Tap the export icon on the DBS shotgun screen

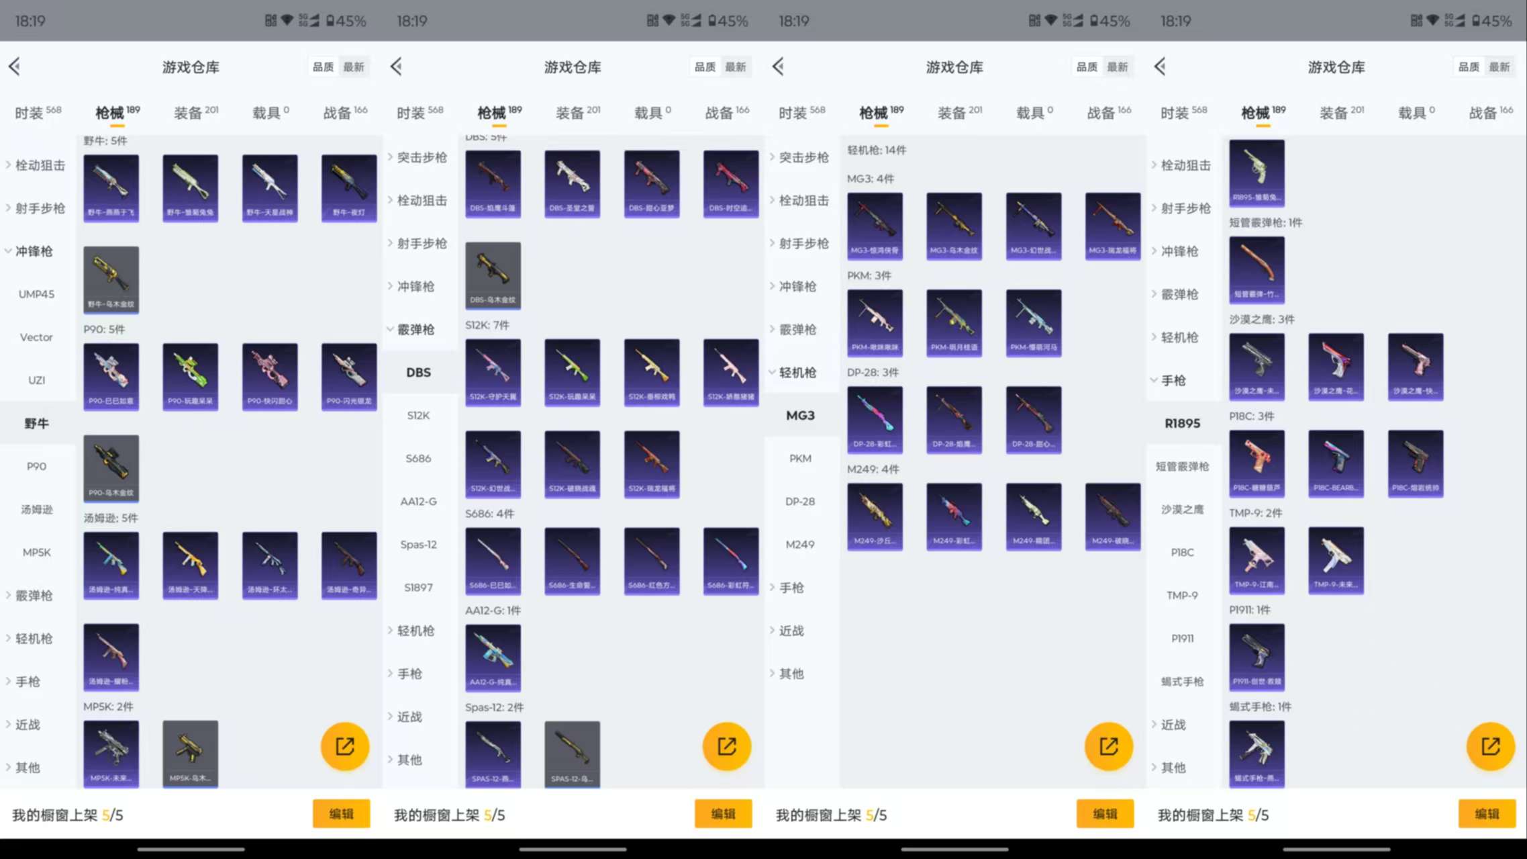726,745
